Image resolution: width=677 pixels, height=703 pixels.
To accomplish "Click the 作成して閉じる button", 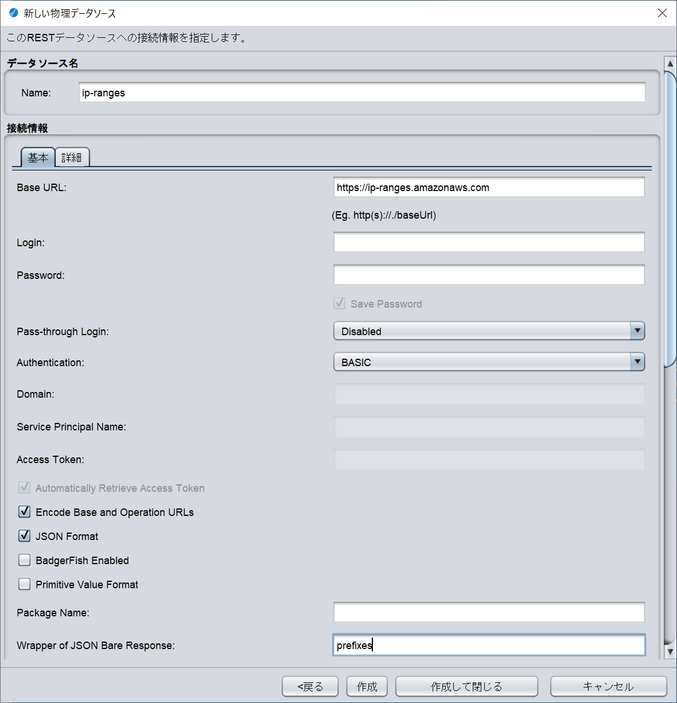I will click(466, 686).
